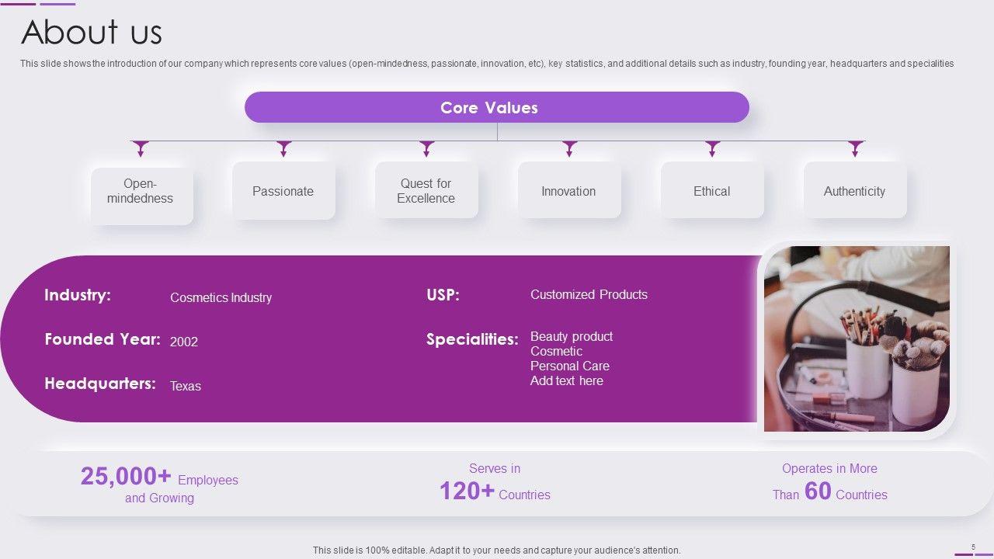This screenshot has width=994, height=559.
Task: Click the arrow marker above Passionate
Action: pyautogui.click(x=284, y=148)
